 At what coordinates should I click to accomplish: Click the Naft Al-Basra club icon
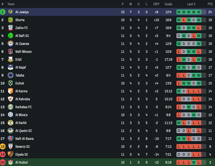point(10,139)
